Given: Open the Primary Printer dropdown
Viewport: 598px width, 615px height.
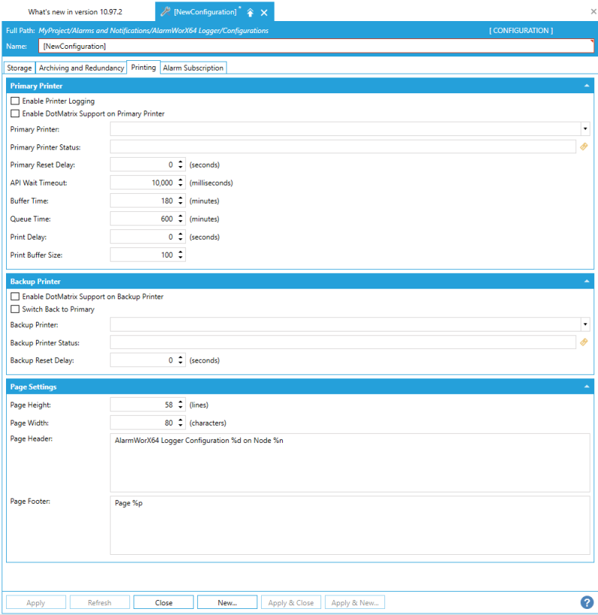Looking at the screenshot, I should click(584, 129).
